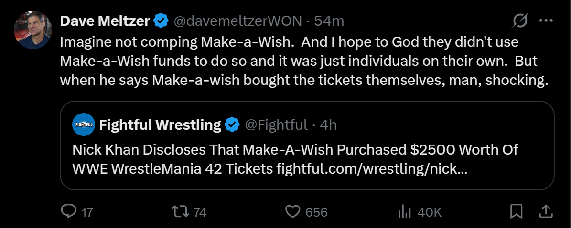This screenshot has width=571, height=228.
Task: Open the @davemeltzerWON handle link
Action: [x=237, y=21]
